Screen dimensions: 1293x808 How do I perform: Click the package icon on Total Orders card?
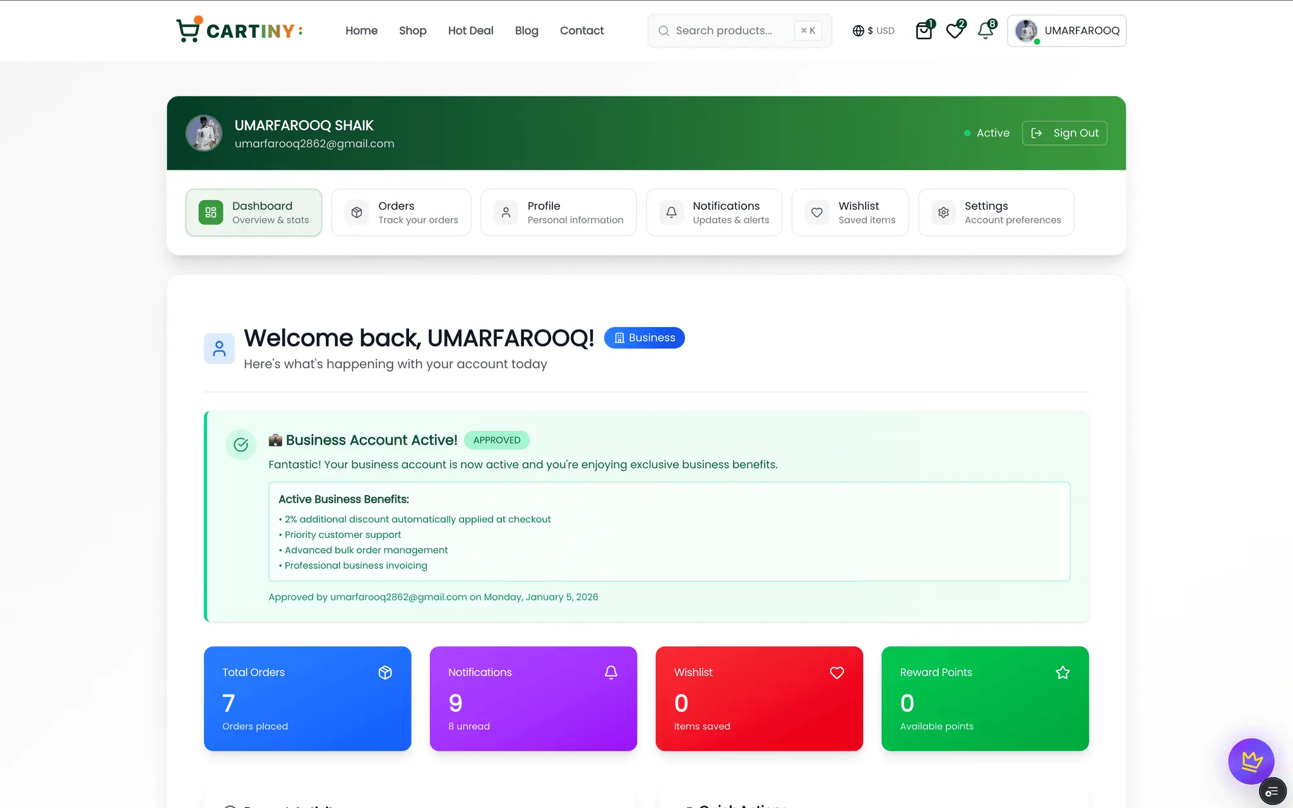[385, 673]
